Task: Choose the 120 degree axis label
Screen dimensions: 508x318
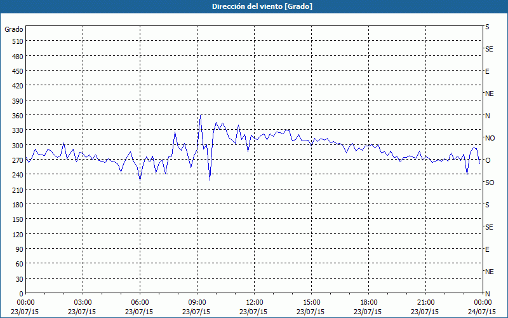Action: click(x=18, y=235)
